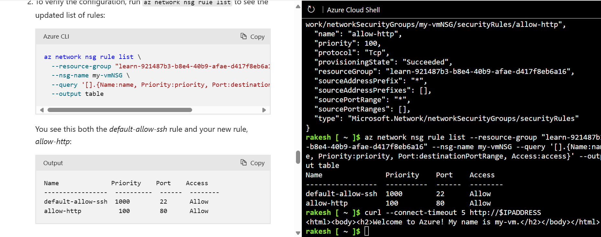Viewport: 601px width, 237px height.
Task: Click '"priority": 100' line in terminal
Action: 347,43
